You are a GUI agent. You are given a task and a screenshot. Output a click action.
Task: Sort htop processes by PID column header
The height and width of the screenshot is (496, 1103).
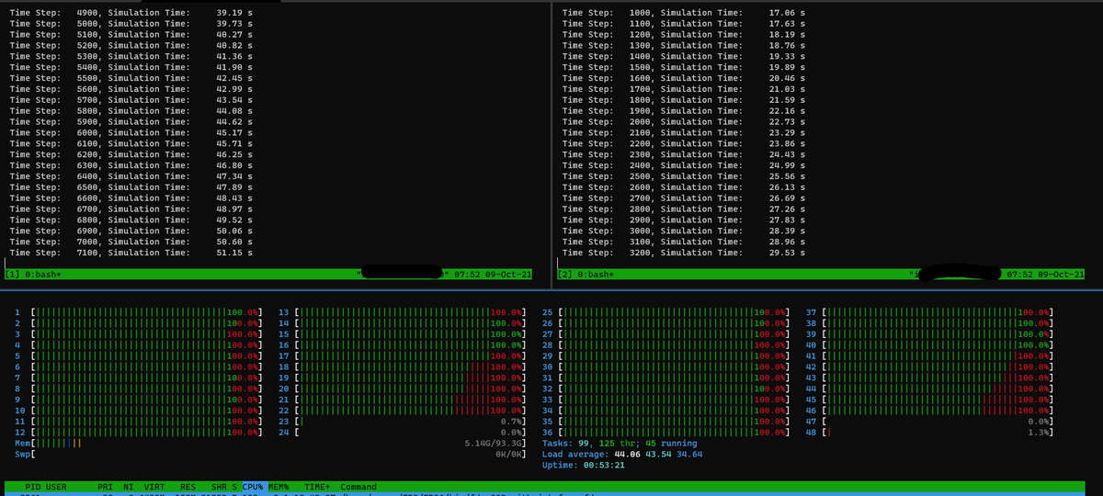click(x=33, y=487)
